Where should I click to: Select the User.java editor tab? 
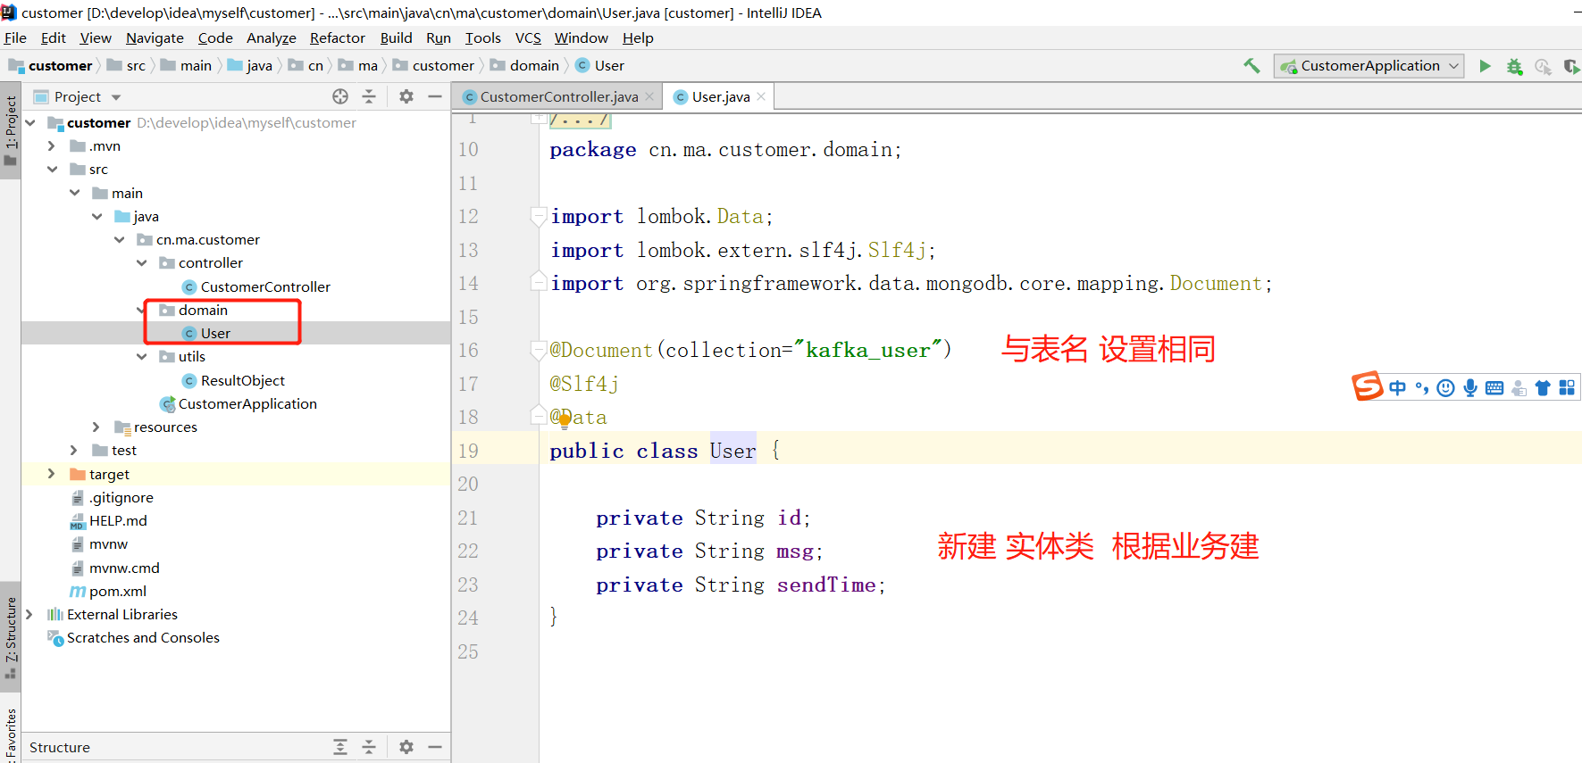click(x=719, y=96)
